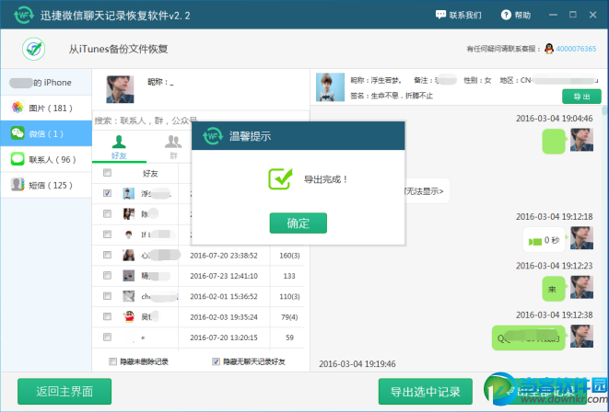Click the 联系我们 chat bubble icon

440,15
